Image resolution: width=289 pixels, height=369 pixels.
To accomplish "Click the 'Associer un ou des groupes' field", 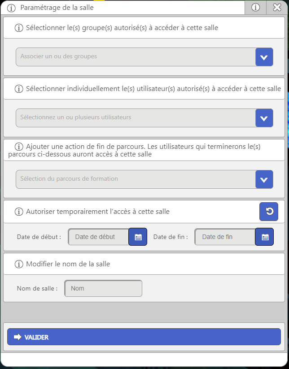I will (x=136, y=57).
